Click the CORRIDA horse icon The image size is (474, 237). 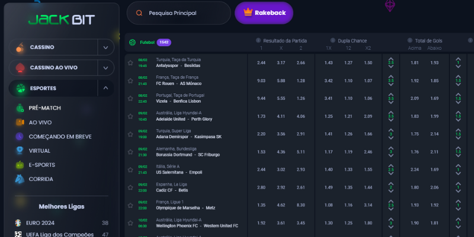[20, 179]
